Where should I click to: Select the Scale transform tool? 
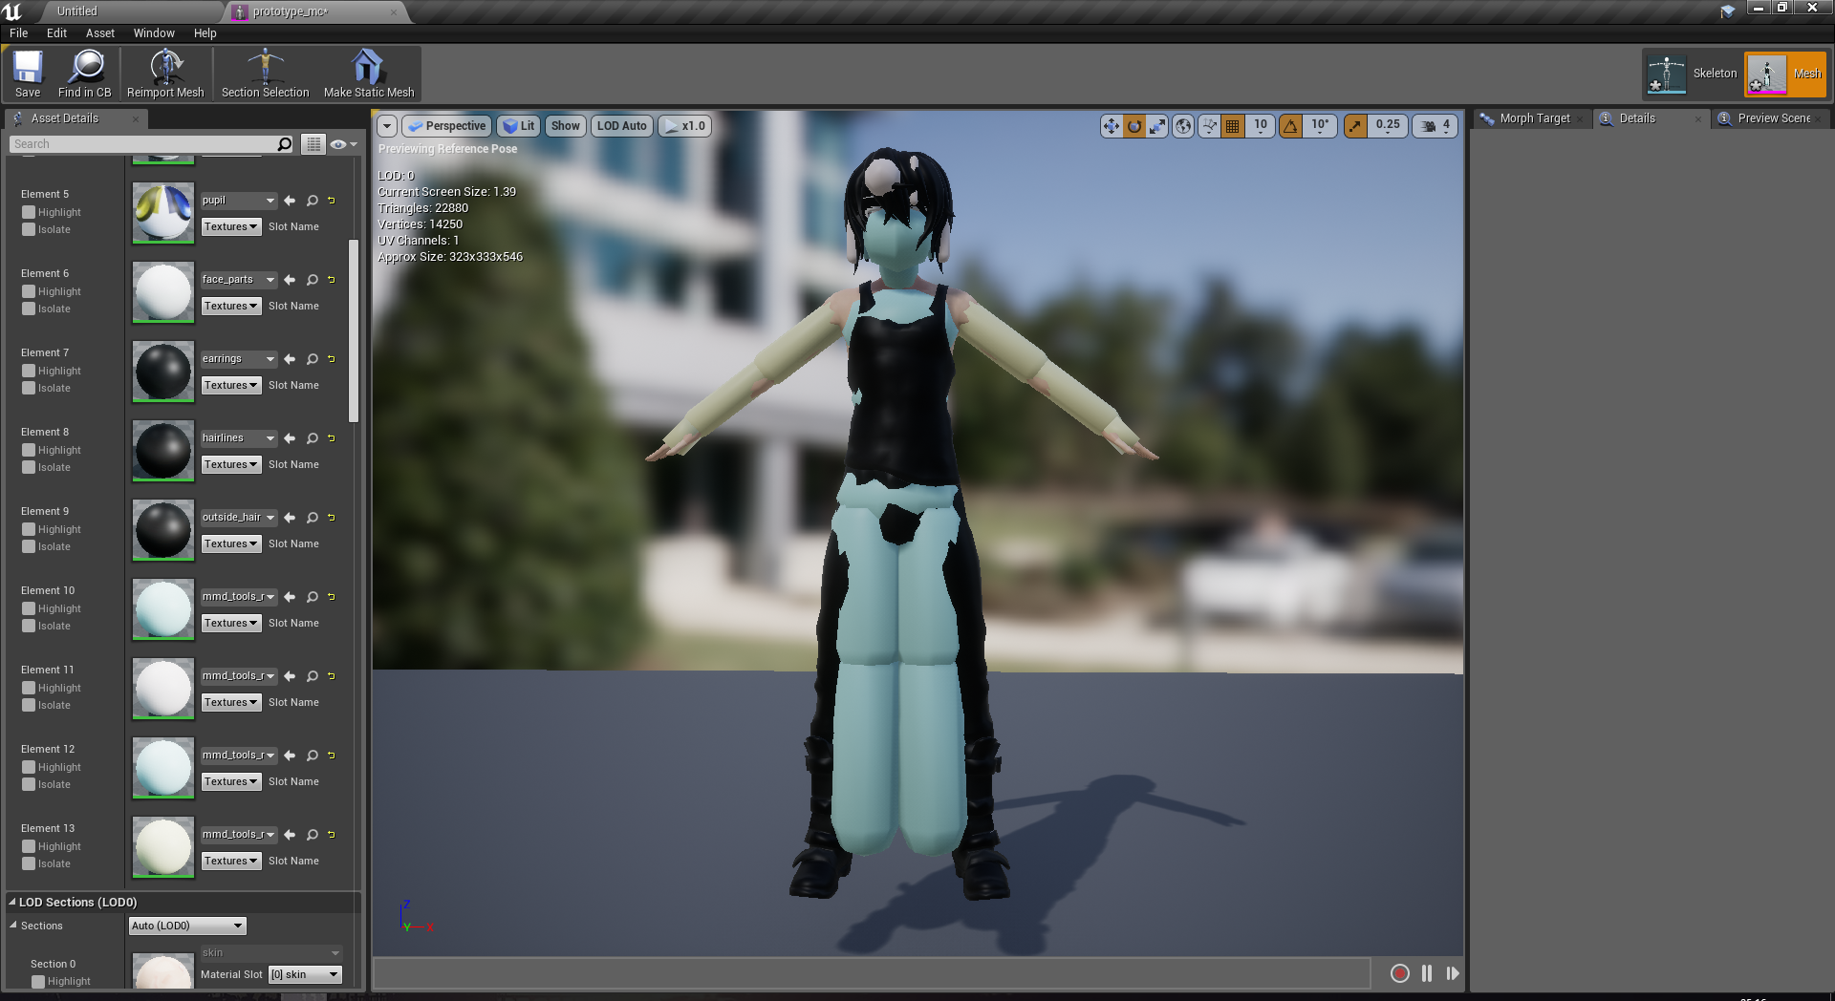click(1157, 125)
